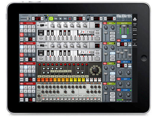157x117 pixels.
Task: Open the My Songs sidebar tab
Action: [135, 45]
